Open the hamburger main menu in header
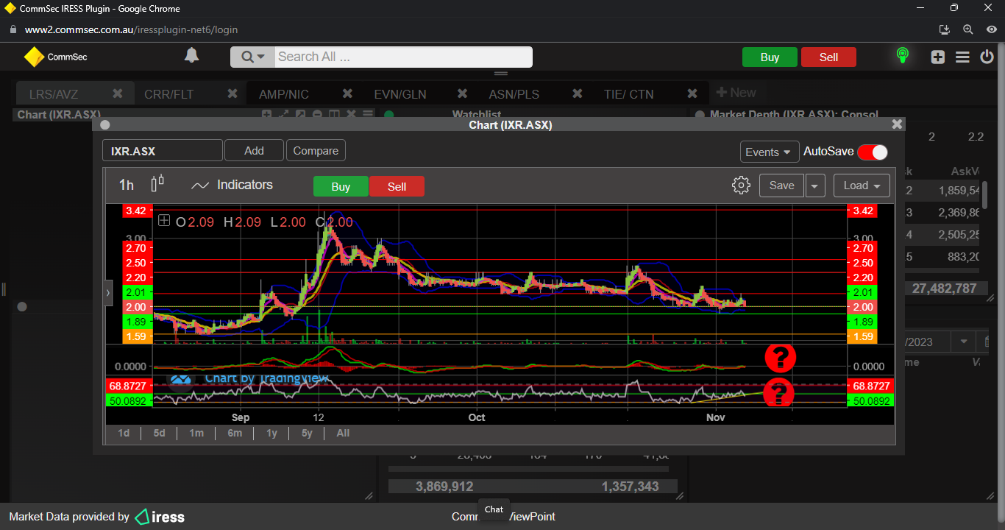 pyautogui.click(x=962, y=57)
